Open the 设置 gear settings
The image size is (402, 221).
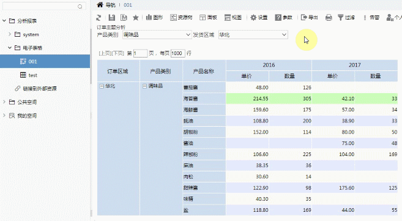[259, 17]
